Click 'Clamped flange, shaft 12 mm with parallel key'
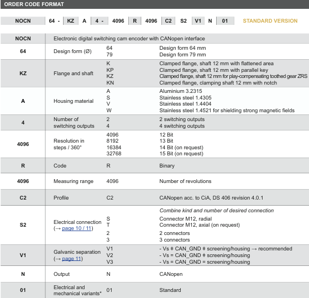The width and height of the screenshot is (309, 298). 214,70
